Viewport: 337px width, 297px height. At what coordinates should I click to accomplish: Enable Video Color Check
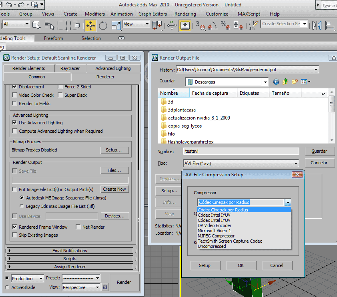coord(14,95)
